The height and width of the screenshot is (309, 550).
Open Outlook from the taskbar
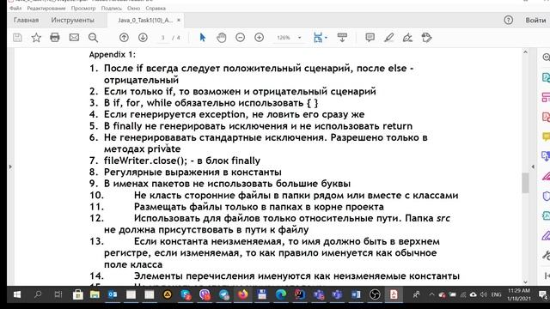(113, 294)
